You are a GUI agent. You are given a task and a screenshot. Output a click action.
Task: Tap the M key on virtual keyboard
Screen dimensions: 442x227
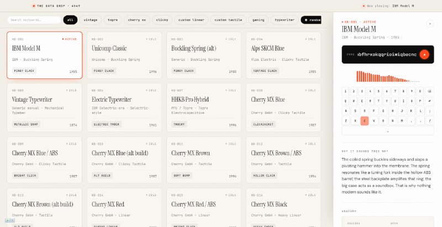pyautogui.click(x=402, y=121)
